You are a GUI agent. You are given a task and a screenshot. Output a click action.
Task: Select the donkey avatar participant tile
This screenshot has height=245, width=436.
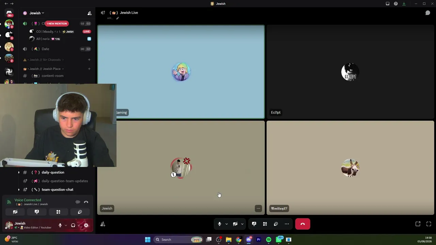(350, 168)
